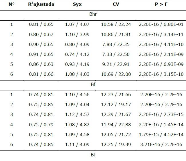This screenshot has width=186, height=161.
Task: Select the Syx value 0.74 / 4.12
Action: click(77, 54)
